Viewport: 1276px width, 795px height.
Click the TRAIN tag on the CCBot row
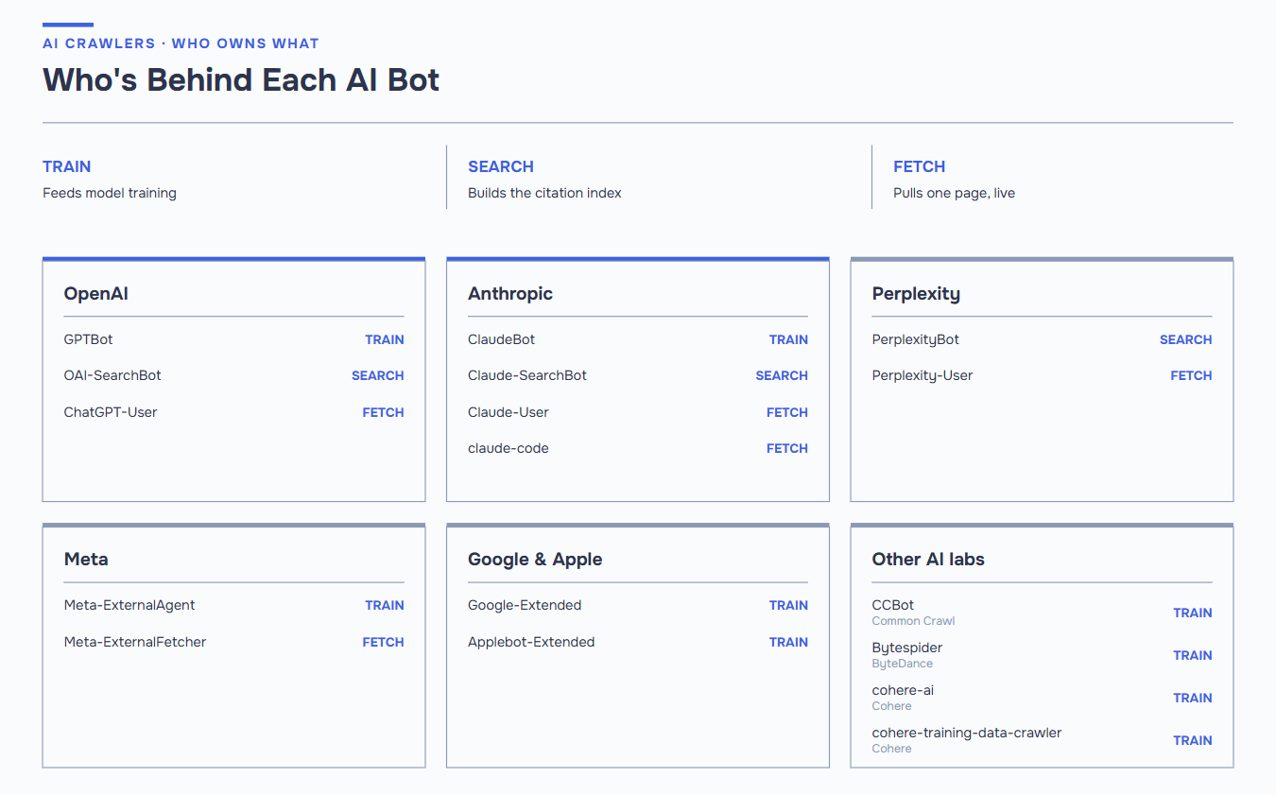pos(1193,613)
